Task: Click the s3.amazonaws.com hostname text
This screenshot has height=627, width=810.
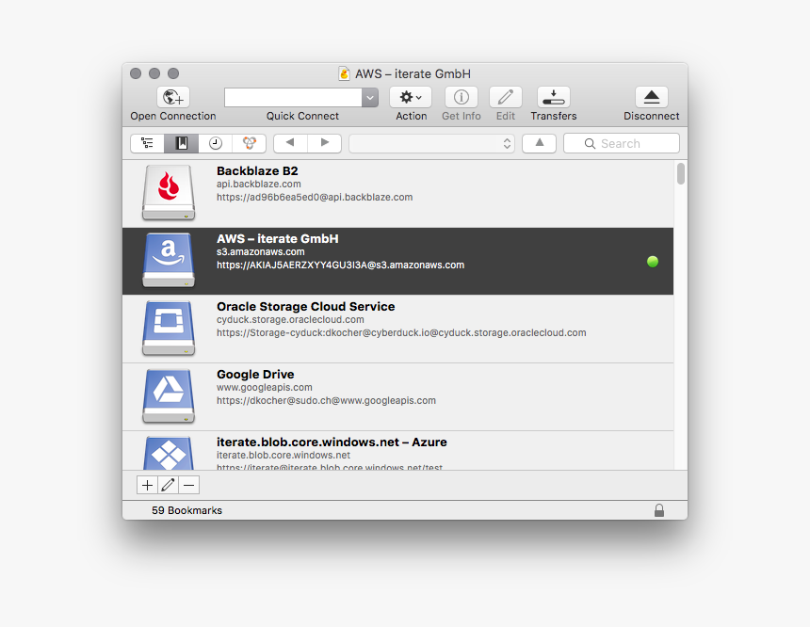Action: coord(260,251)
